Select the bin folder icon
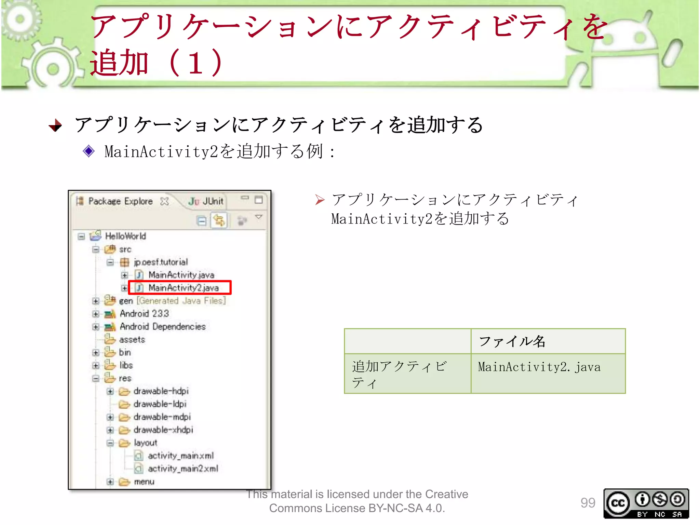The height and width of the screenshot is (525, 700). pos(110,352)
